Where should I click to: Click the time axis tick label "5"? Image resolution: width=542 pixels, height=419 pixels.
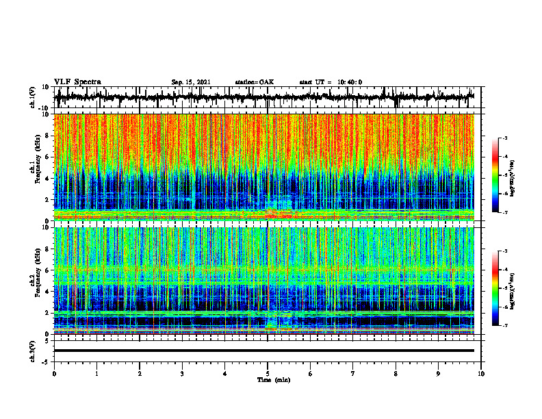(268, 374)
